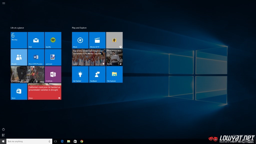Open the News tile about California drought
The height and width of the screenshot is (144, 256).
point(44,91)
